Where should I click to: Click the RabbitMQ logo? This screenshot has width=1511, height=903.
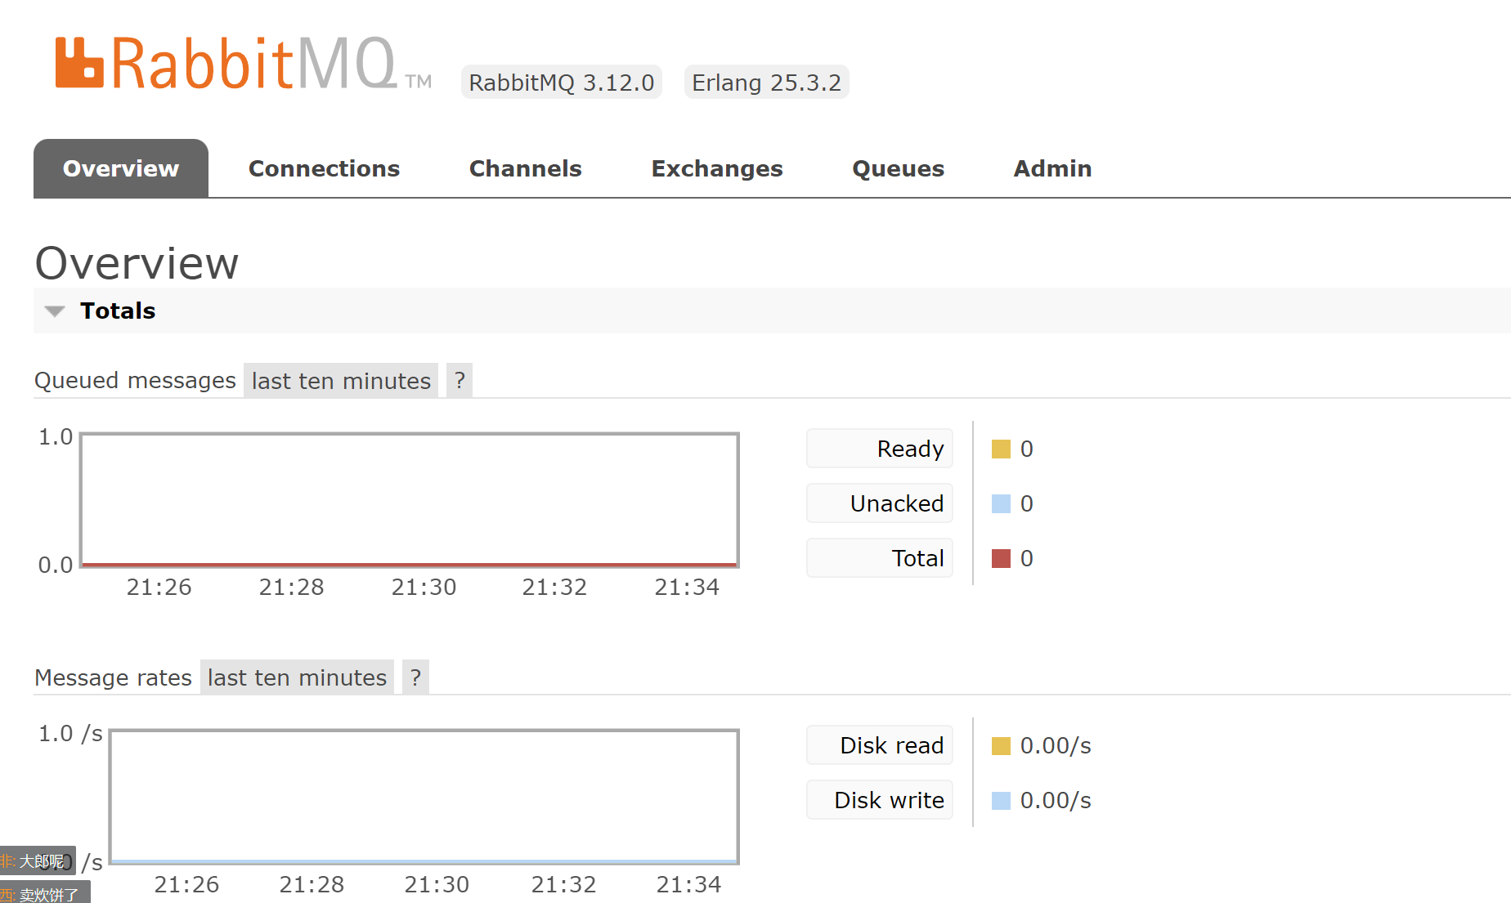tap(243, 63)
